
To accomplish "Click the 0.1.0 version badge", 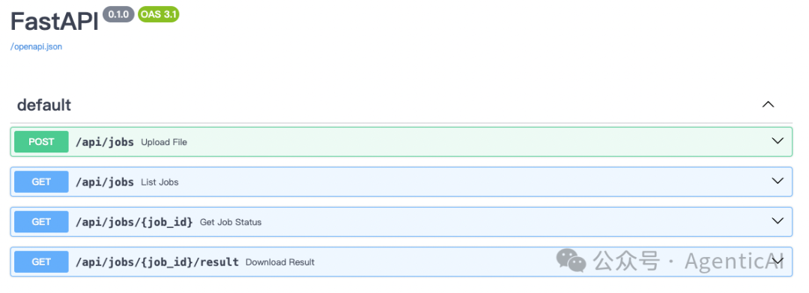I will click(x=118, y=14).
